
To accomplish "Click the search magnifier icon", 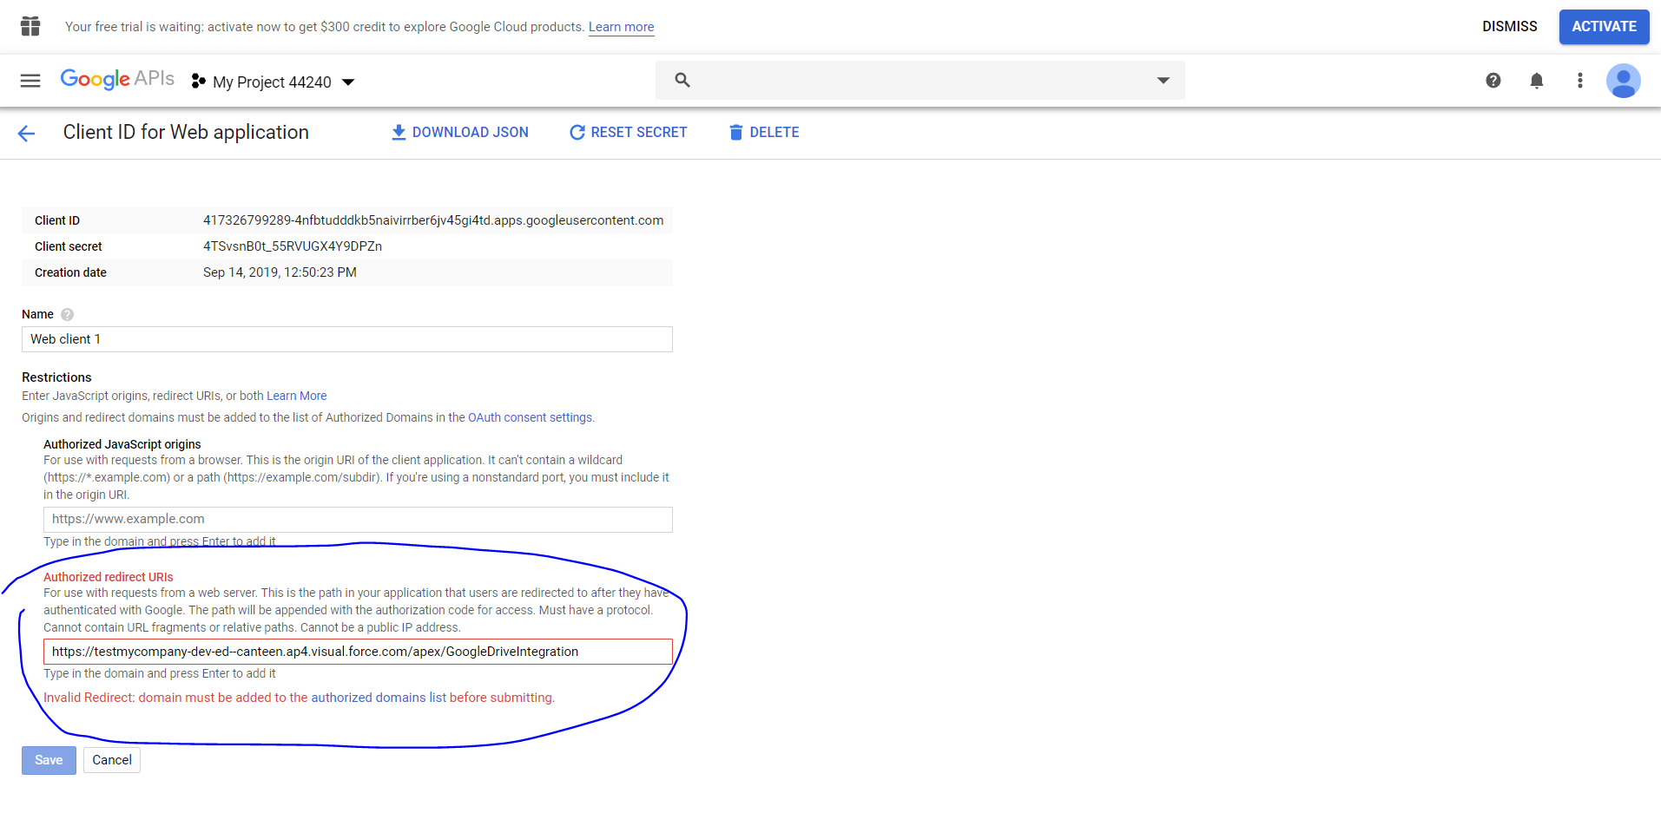I will [x=682, y=80].
